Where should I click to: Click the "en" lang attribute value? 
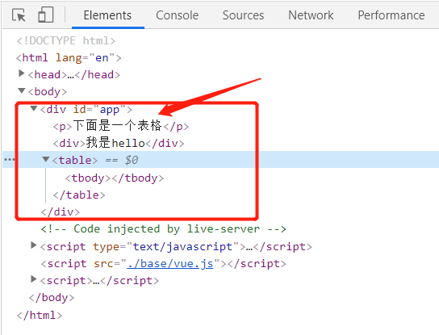point(102,57)
